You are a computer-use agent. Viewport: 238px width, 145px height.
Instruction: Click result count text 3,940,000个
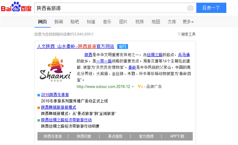click(x=84, y=34)
